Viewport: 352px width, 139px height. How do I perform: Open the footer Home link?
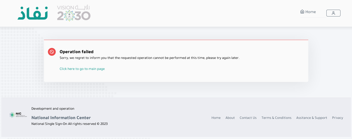tap(216, 118)
